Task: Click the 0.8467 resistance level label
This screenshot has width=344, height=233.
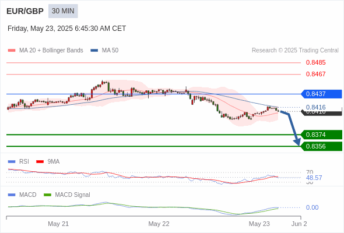Action: [315, 74]
